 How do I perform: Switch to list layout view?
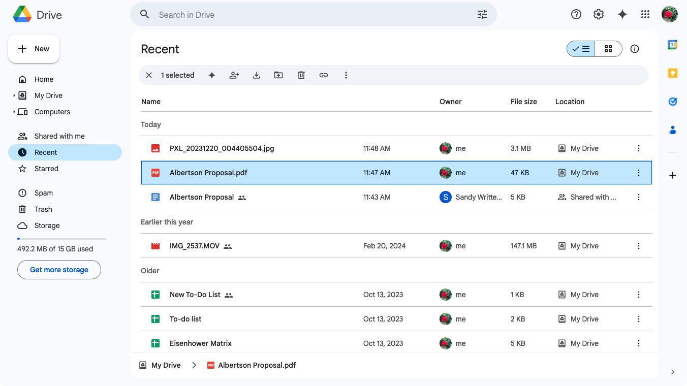click(581, 49)
